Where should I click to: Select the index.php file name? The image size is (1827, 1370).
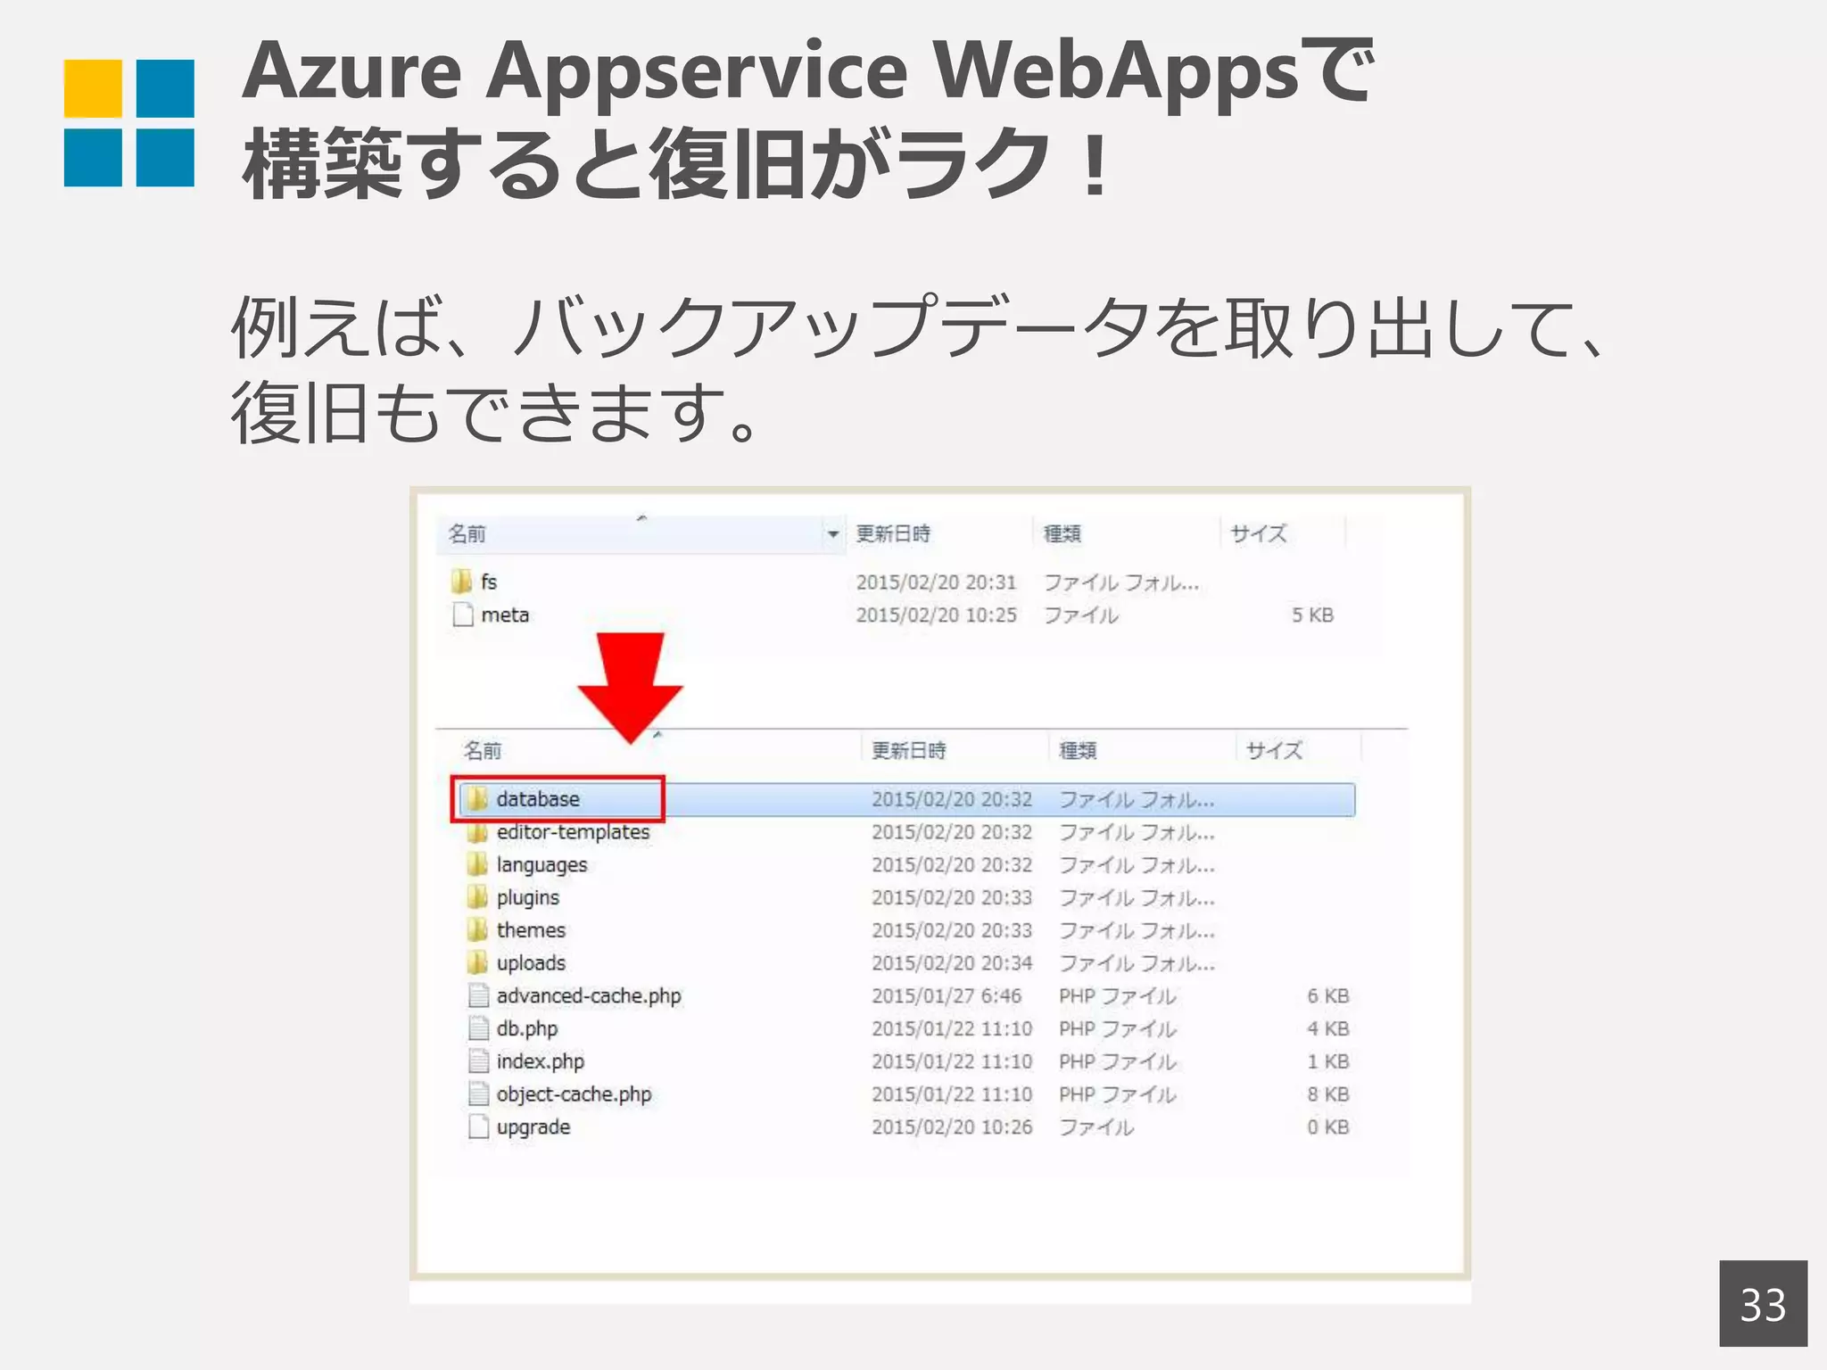click(540, 1061)
